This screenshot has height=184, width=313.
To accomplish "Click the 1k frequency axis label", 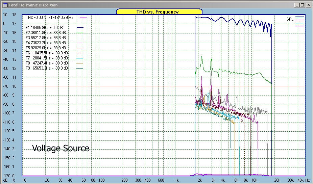I will [x=177, y=180].
